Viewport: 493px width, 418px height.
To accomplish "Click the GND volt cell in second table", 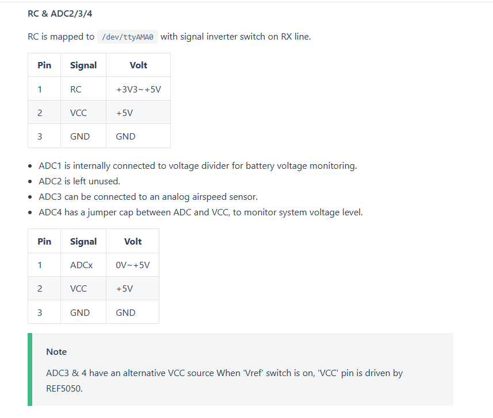I will [x=133, y=312].
